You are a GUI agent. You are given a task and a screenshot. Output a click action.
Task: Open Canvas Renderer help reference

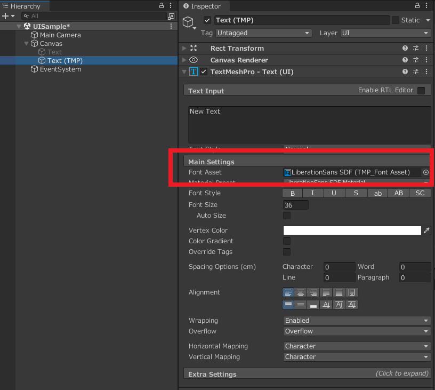[405, 60]
